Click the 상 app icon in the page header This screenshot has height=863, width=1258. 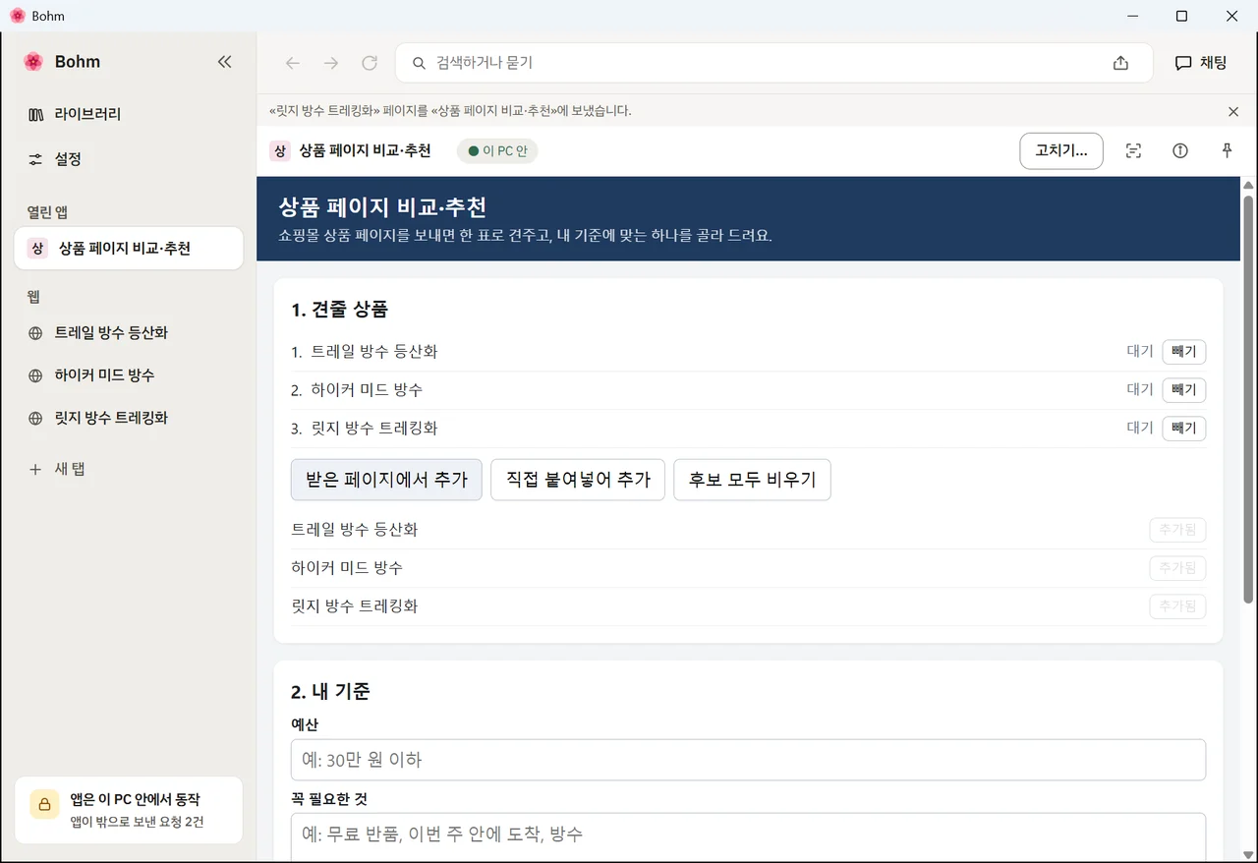(x=280, y=151)
